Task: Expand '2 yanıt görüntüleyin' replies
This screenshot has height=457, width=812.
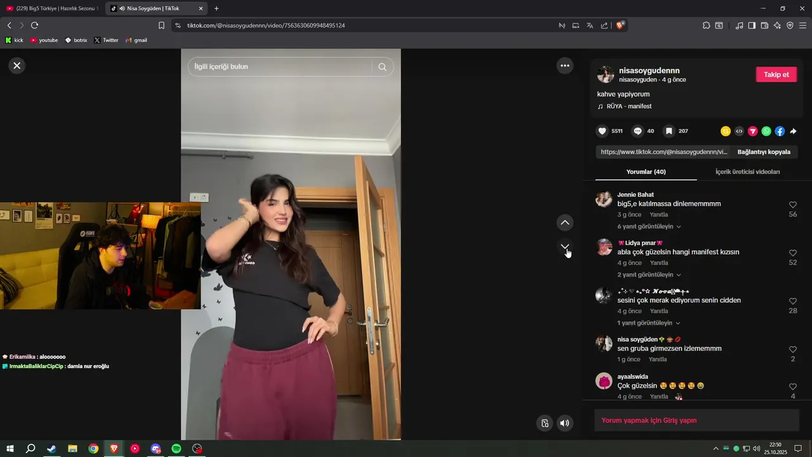Action: click(649, 275)
